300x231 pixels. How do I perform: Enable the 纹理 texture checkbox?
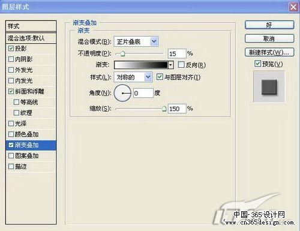tap(16, 113)
